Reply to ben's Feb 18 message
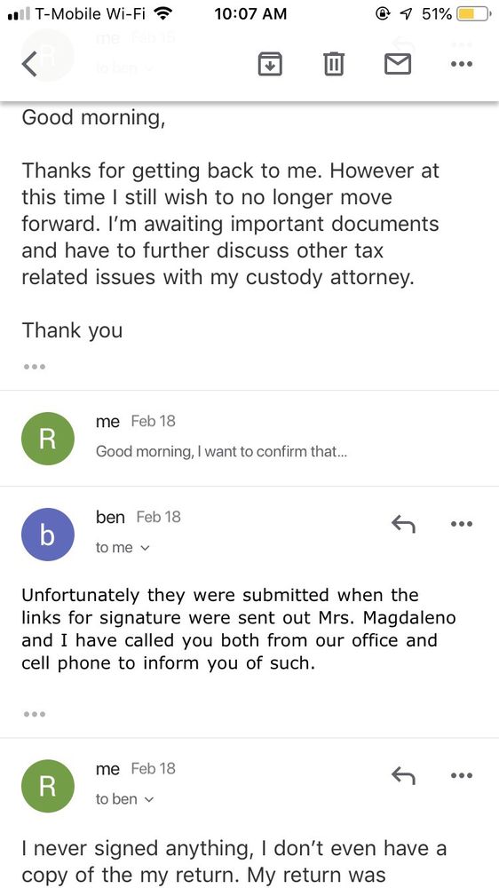This screenshot has width=499, height=888. coord(403,525)
